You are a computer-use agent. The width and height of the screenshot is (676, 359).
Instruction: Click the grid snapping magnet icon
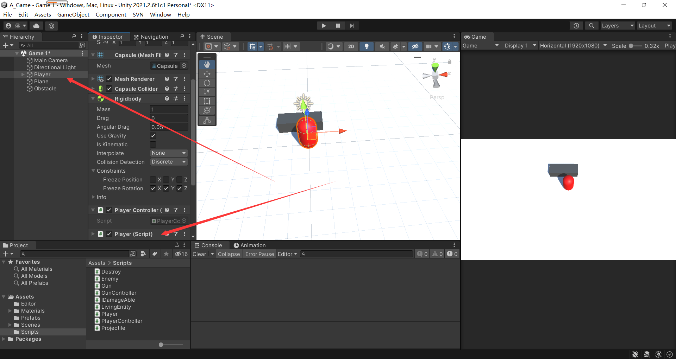[270, 46]
